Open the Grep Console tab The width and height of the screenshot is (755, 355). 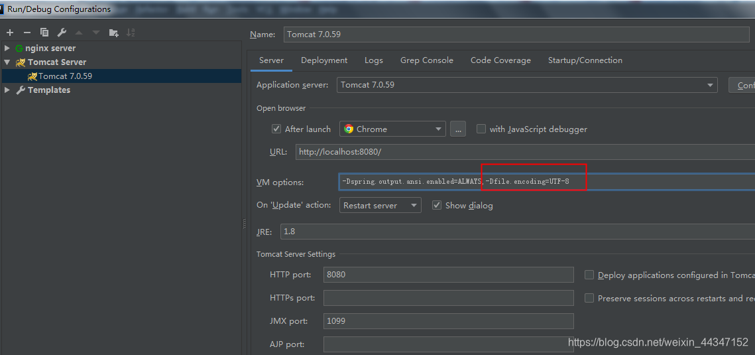click(x=427, y=60)
